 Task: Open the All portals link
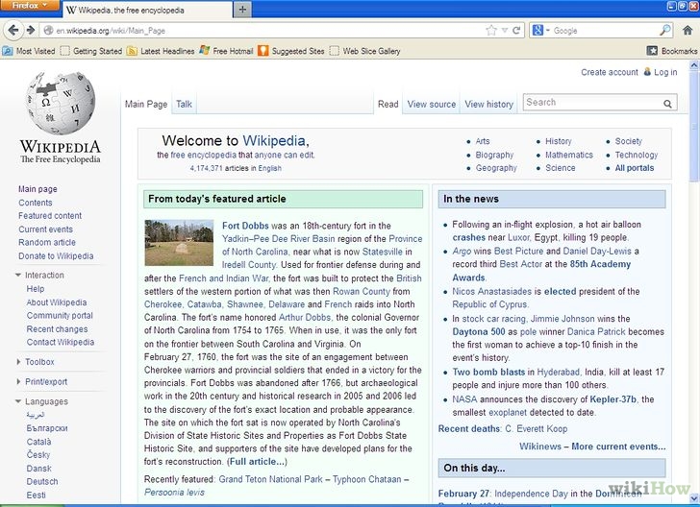point(635,168)
